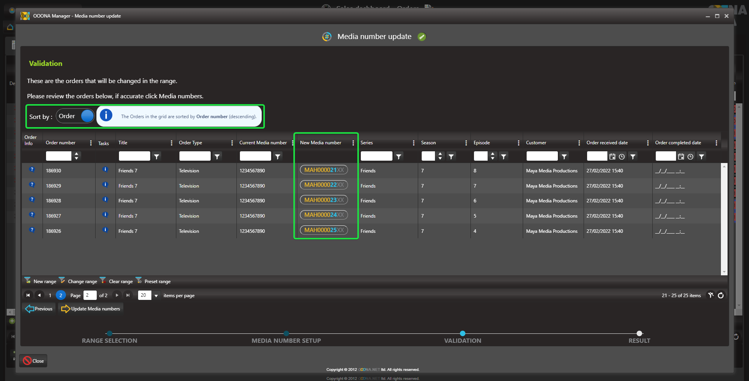Expand the items per page dropdown
Viewport: 749px width, 381px height.
tap(156, 296)
